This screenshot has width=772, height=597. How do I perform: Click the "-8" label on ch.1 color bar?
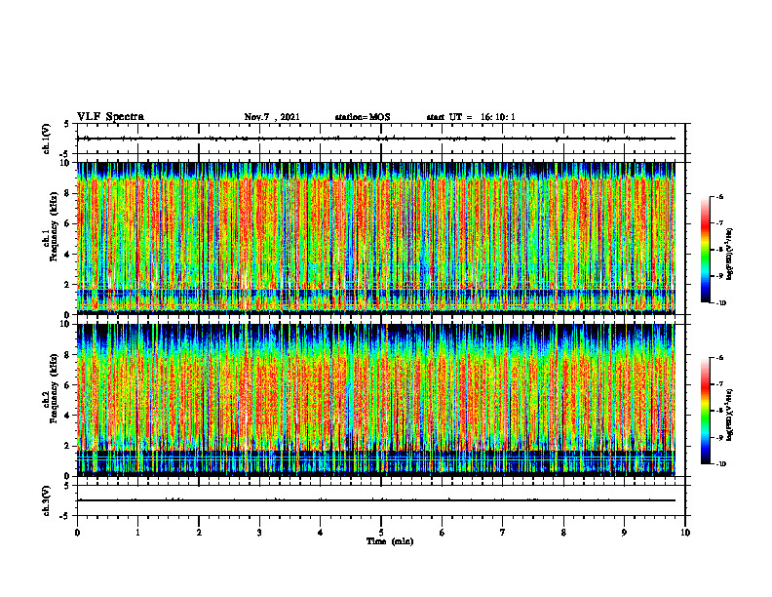[x=719, y=250]
